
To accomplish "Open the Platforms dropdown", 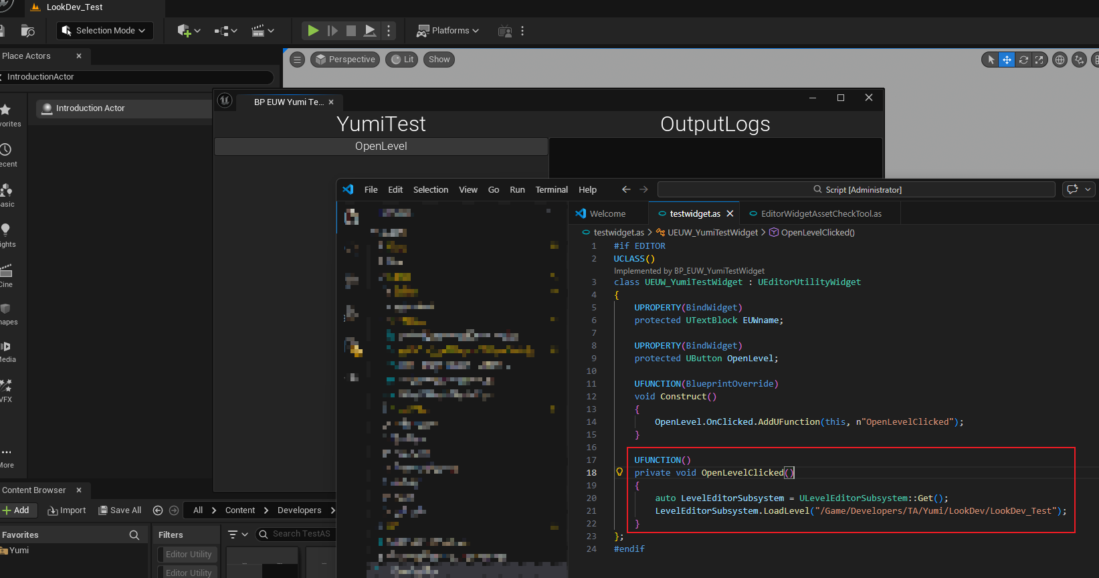I will tap(448, 31).
